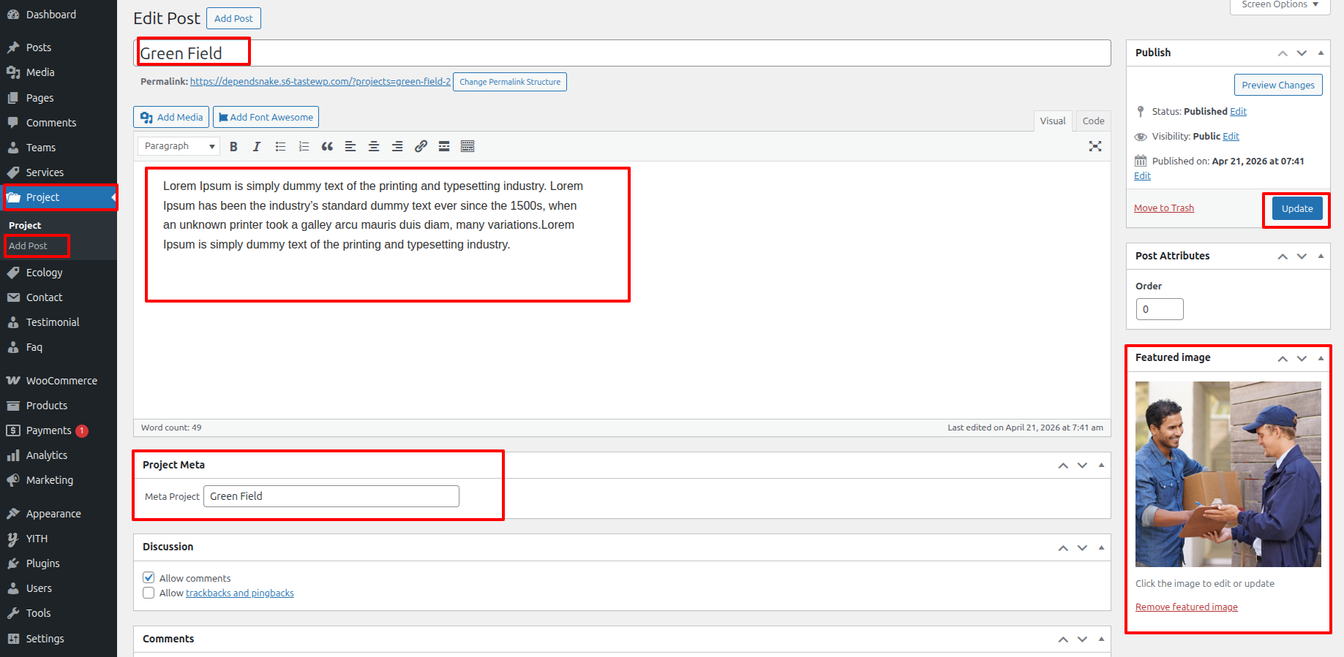The width and height of the screenshot is (1344, 657).
Task: Expand the Screen Options panel
Action: (x=1280, y=5)
